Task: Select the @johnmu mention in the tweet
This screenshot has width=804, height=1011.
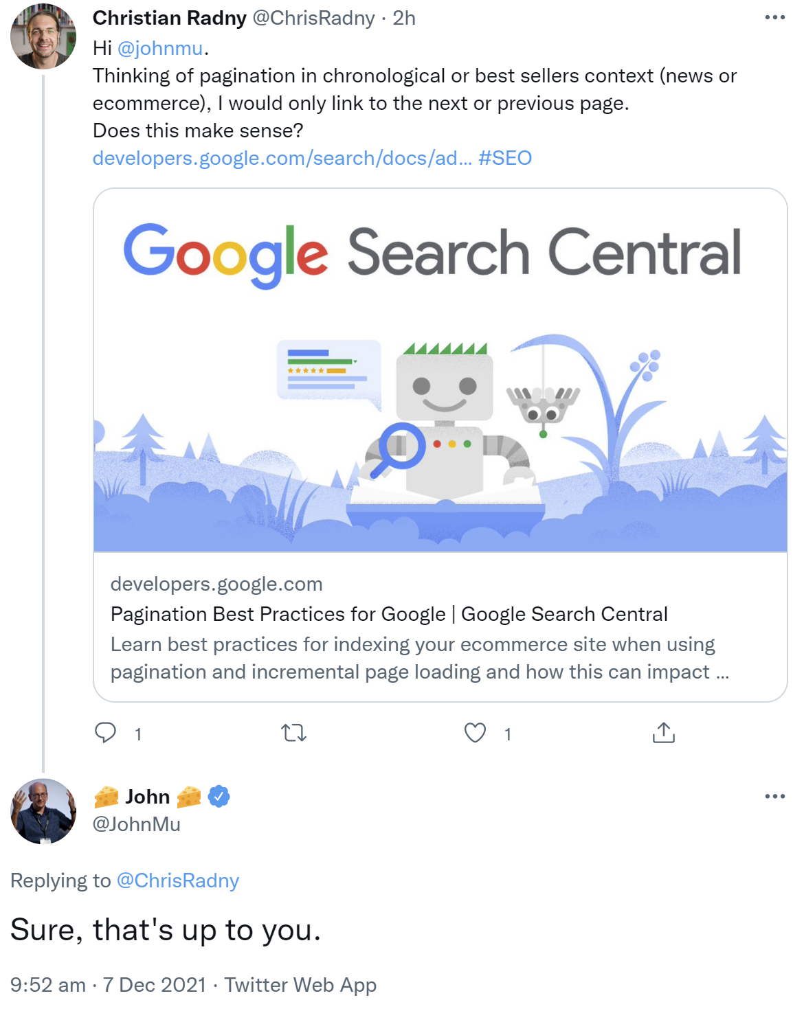Action: [x=160, y=48]
